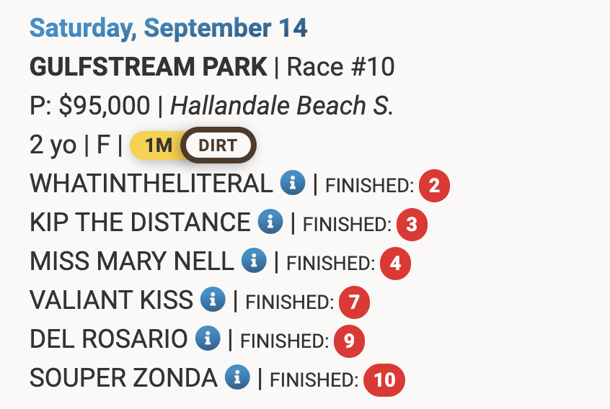Screen dimensions: 610x409
Task: Click red finish badge number 10
Action: tap(385, 379)
